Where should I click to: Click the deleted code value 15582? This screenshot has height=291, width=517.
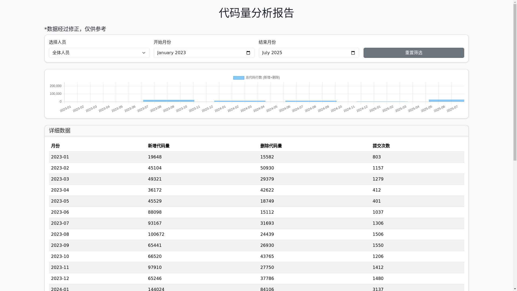point(267,157)
